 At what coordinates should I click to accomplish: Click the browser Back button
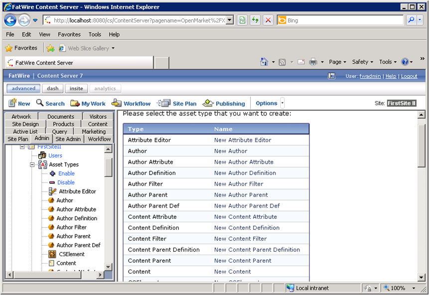10,20
